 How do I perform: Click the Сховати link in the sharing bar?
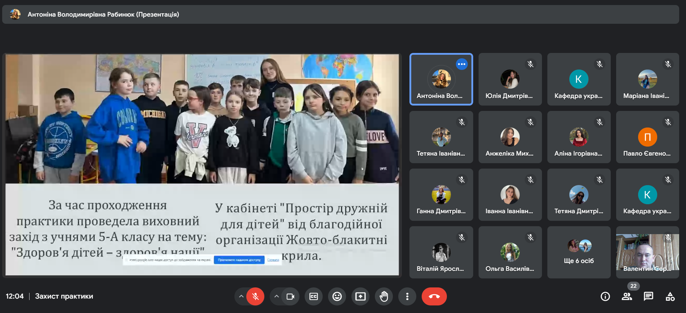[x=273, y=260]
